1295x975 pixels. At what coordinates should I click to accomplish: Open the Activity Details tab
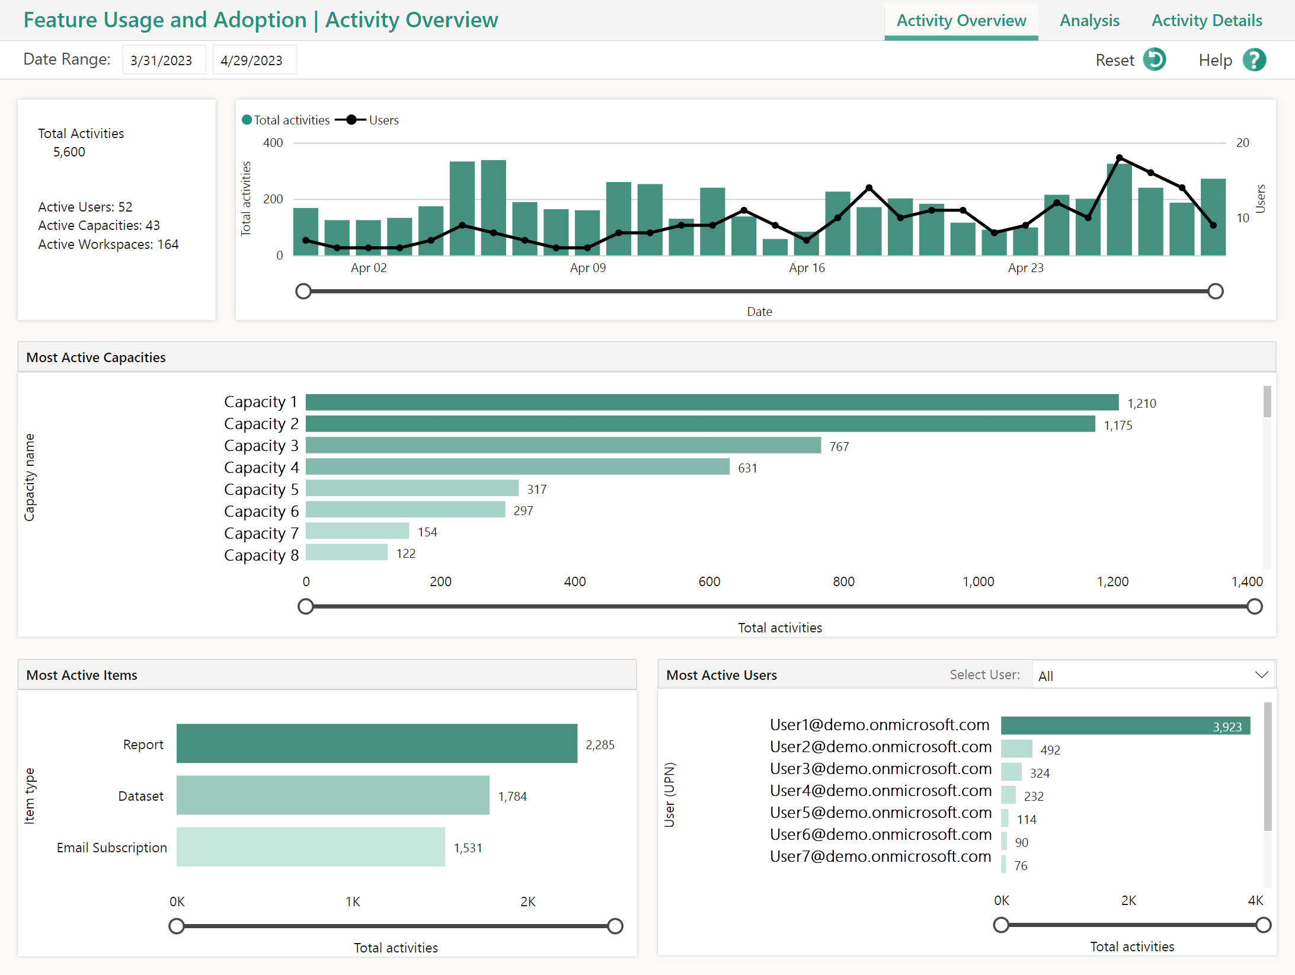click(x=1207, y=18)
